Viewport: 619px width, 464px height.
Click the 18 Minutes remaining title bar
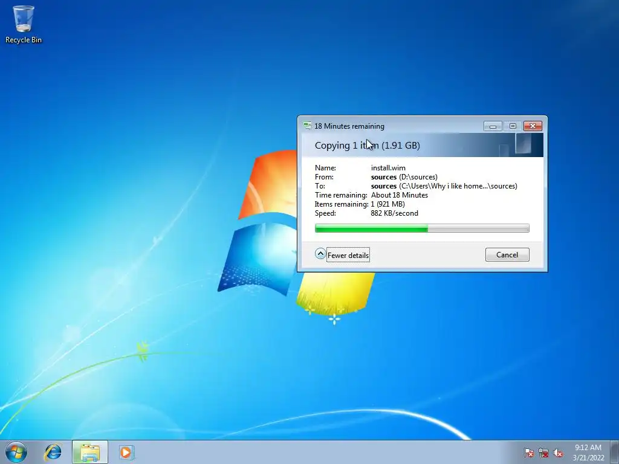349,126
